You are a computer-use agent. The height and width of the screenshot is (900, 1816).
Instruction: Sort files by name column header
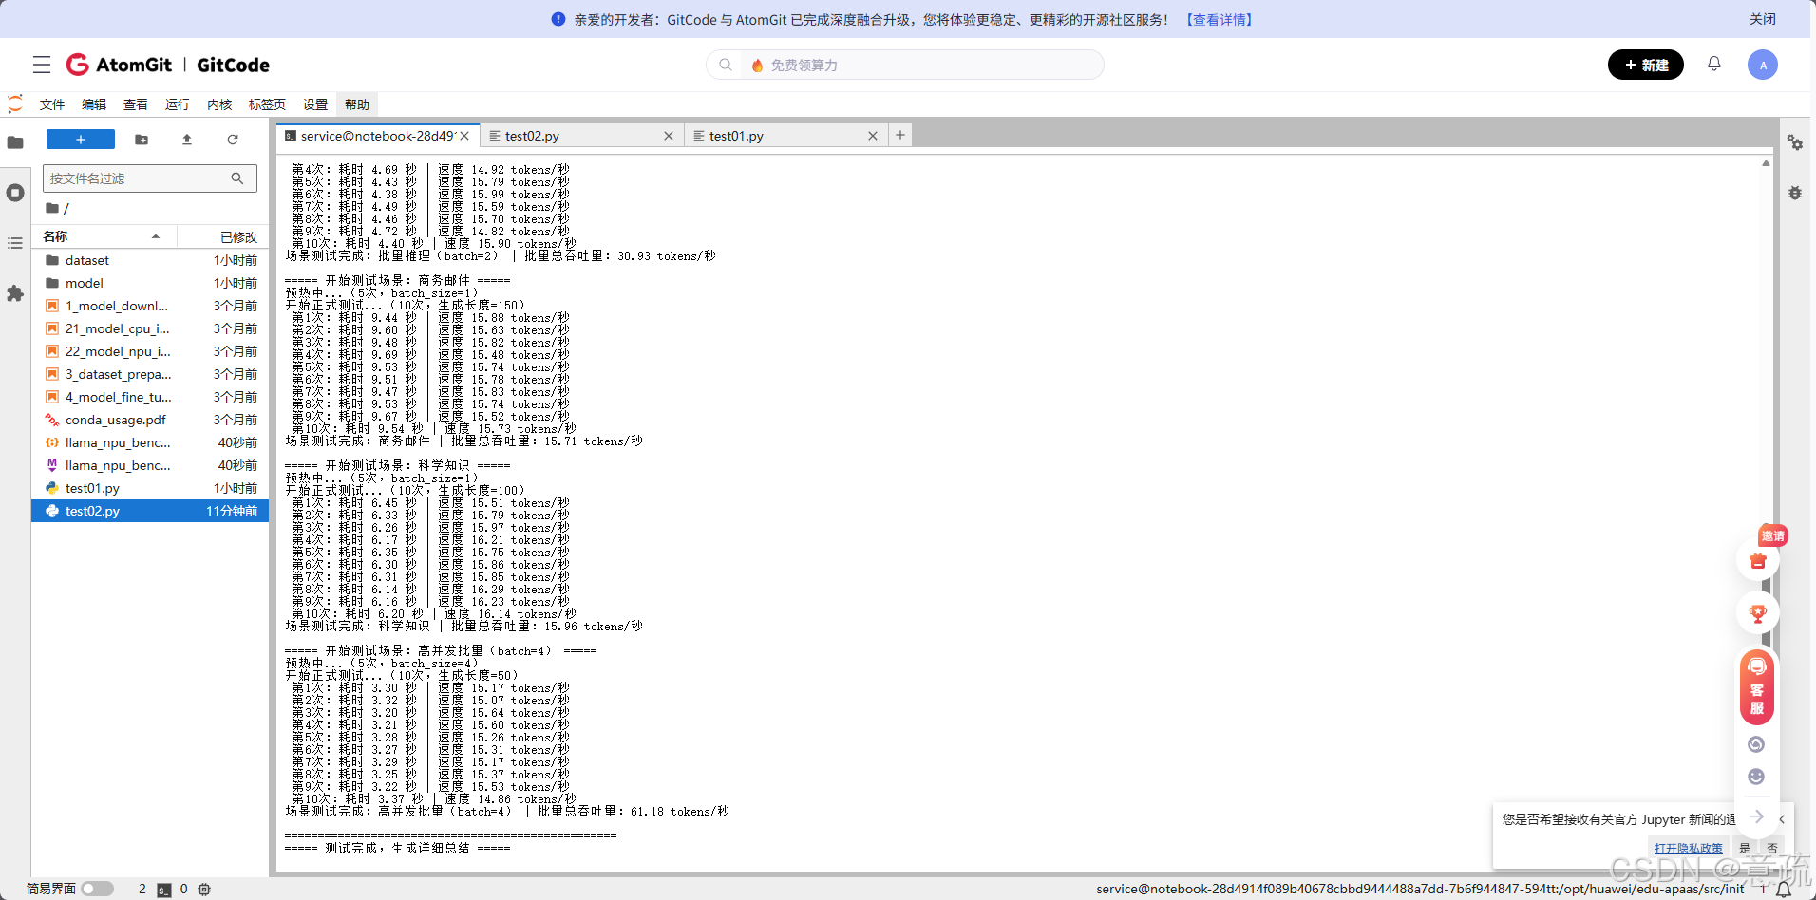105,236
